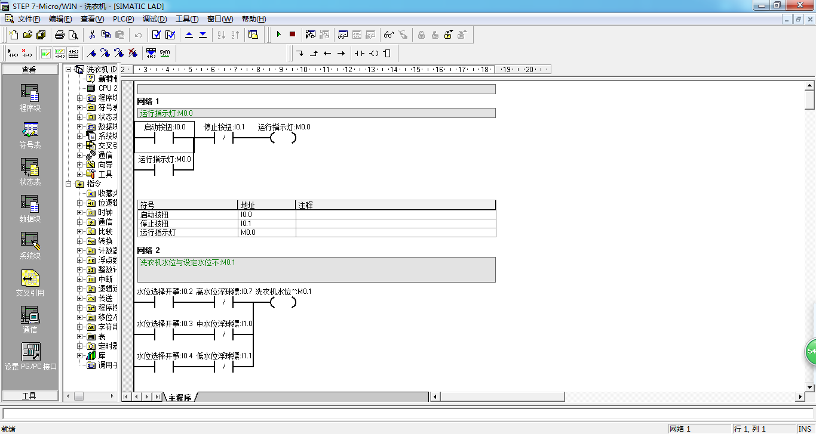816x434 pixels.
Task: Expand the 数据块 node in the project tree
Action: click(x=79, y=126)
